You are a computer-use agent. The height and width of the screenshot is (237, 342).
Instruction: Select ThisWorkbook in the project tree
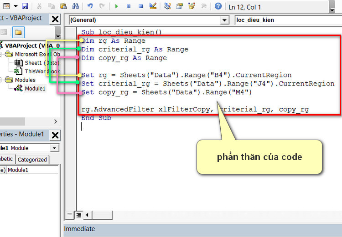[42, 71]
